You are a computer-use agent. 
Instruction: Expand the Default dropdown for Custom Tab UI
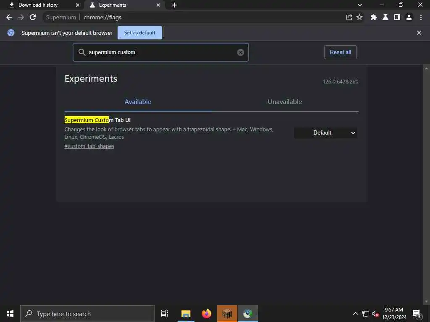click(325, 133)
